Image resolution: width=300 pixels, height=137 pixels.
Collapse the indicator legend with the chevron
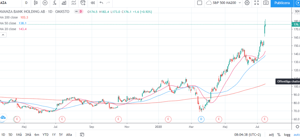(x=3, y=35)
